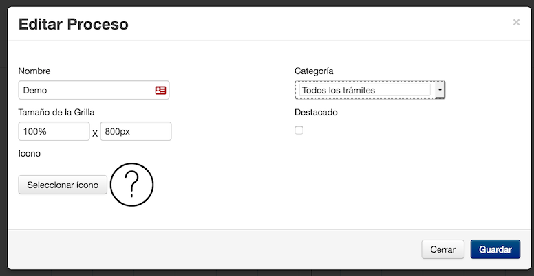Screen dimensions: 534x276
Task: Click the arrow button of the Categoría combo box
Action: coord(440,90)
